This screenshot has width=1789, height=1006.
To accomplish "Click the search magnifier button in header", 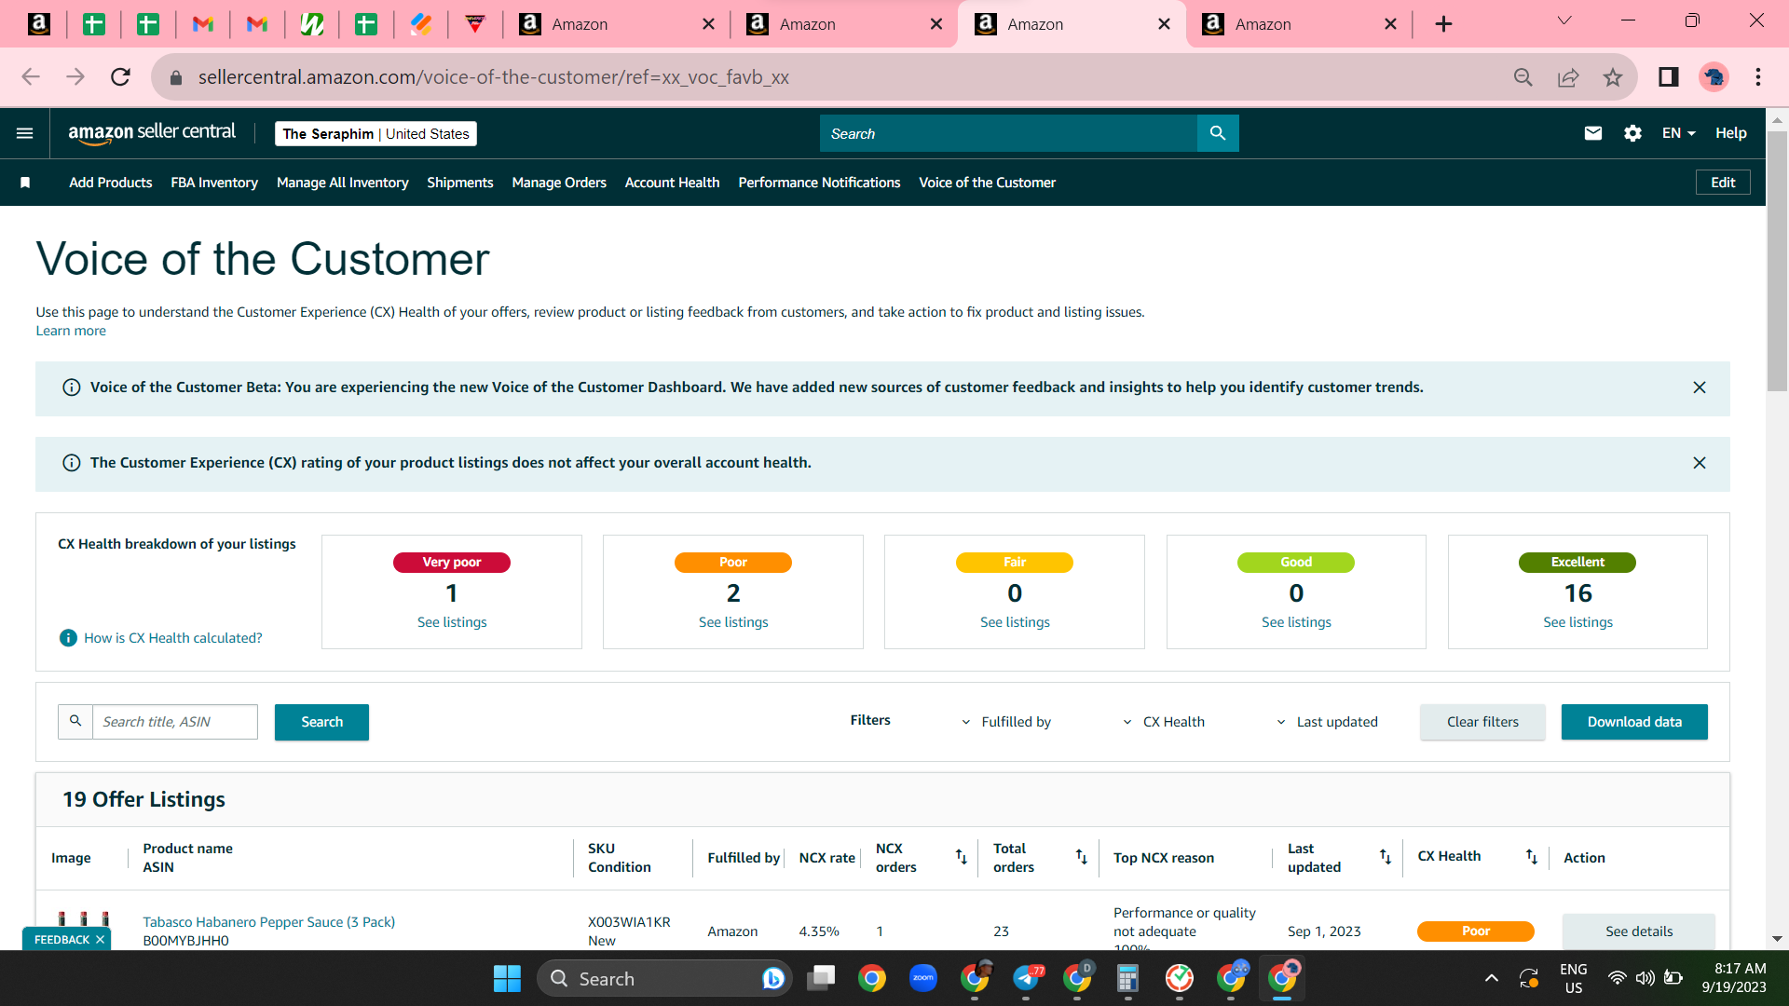I will tap(1218, 133).
